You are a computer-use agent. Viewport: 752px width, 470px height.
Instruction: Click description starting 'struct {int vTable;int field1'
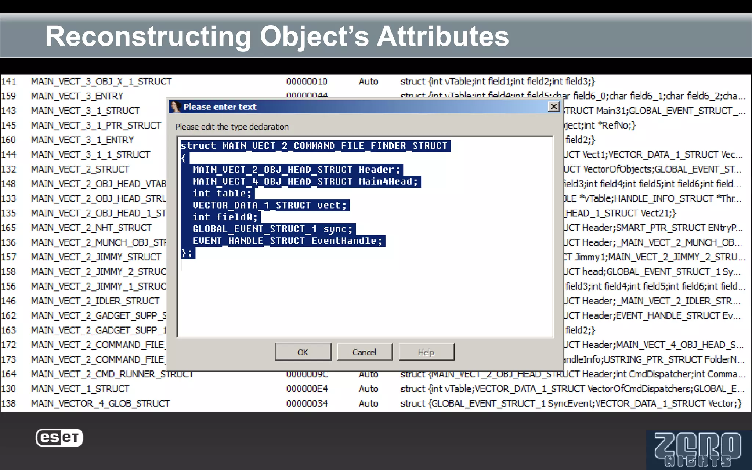[498, 81]
